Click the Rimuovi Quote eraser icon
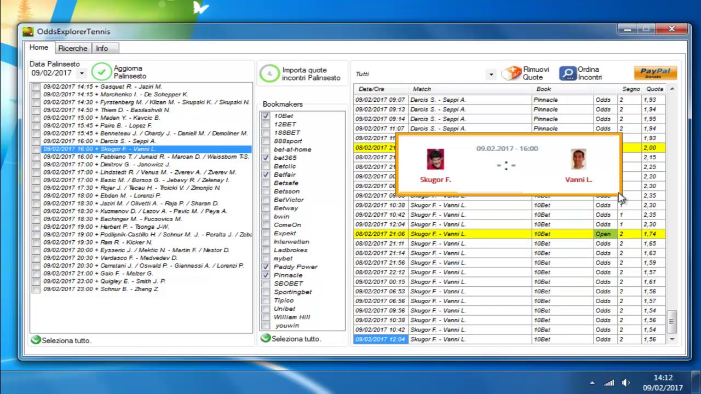This screenshot has height=394, width=701. 512,73
